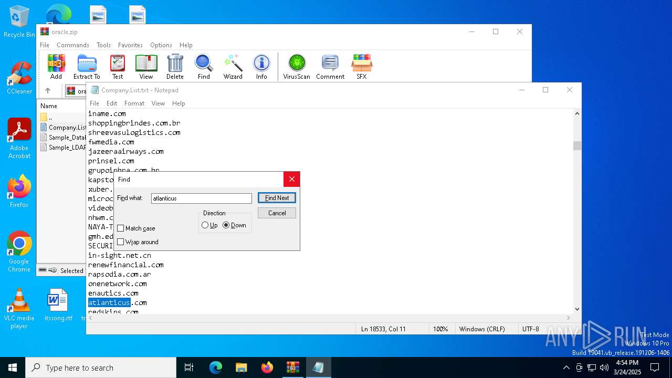Screen dimensions: 672x378
Task: Open WinRAR Commands menu
Action: (73, 45)
